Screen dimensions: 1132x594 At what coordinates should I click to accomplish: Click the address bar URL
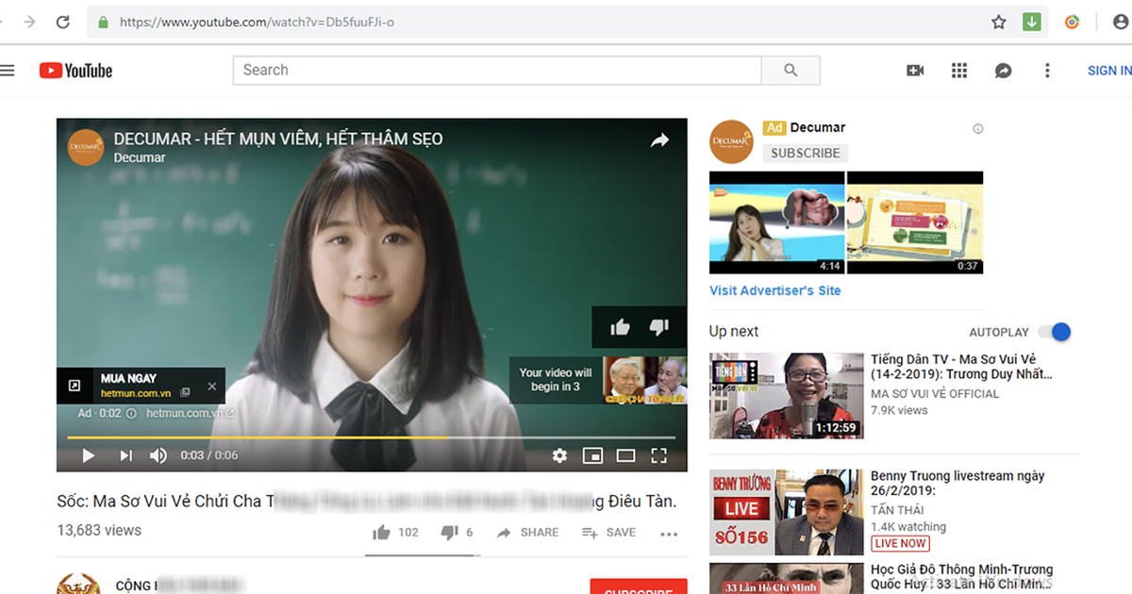pyautogui.click(x=257, y=22)
